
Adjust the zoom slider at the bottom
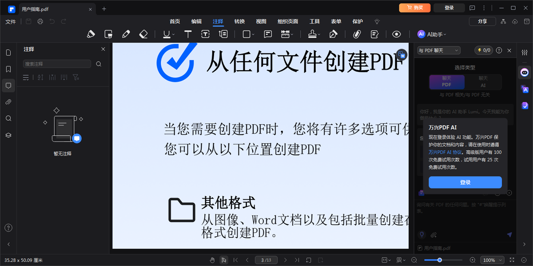click(x=440, y=261)
